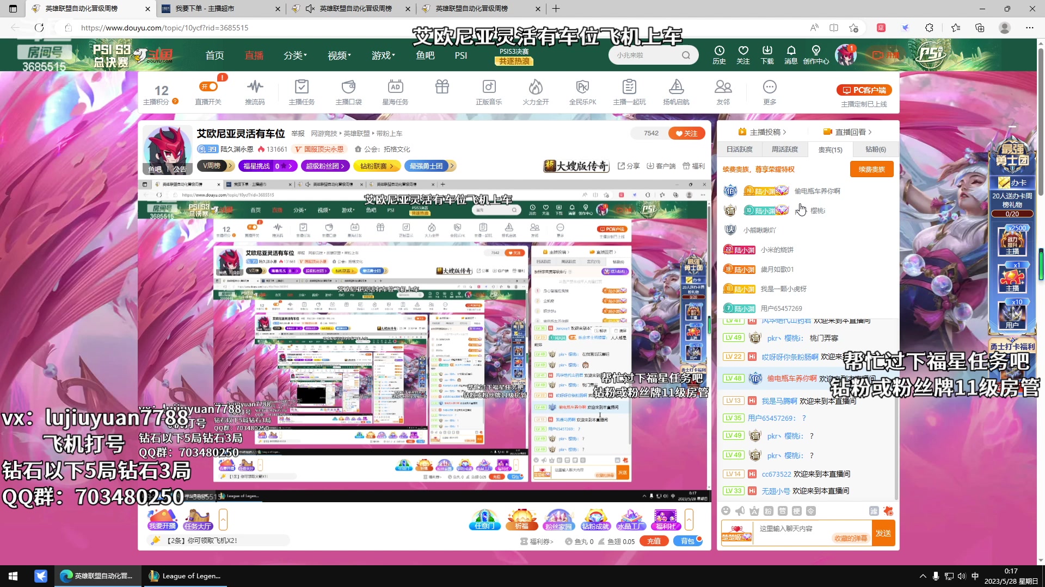The height and width of the screenshot is (587, 1045).
Task: Open the 福利社 welfare icon
Action: tap(666, 520)
